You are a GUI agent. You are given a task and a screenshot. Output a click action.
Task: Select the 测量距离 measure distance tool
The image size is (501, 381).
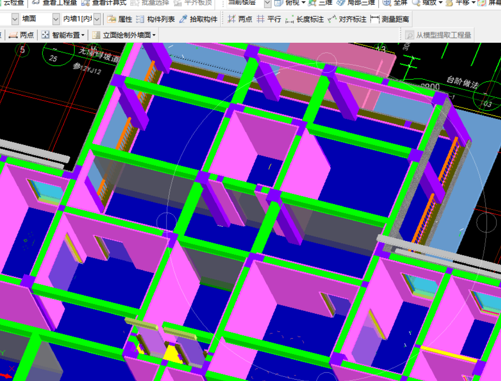390,19
